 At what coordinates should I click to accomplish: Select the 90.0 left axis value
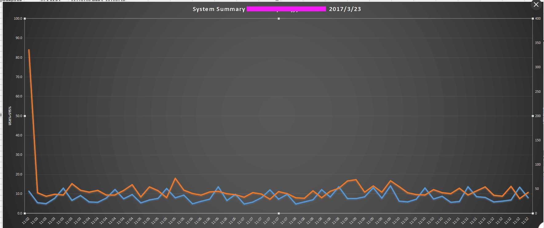pos(19,38)
